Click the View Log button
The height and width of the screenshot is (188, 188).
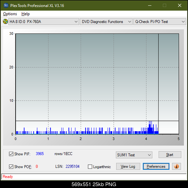coord(128,167)
